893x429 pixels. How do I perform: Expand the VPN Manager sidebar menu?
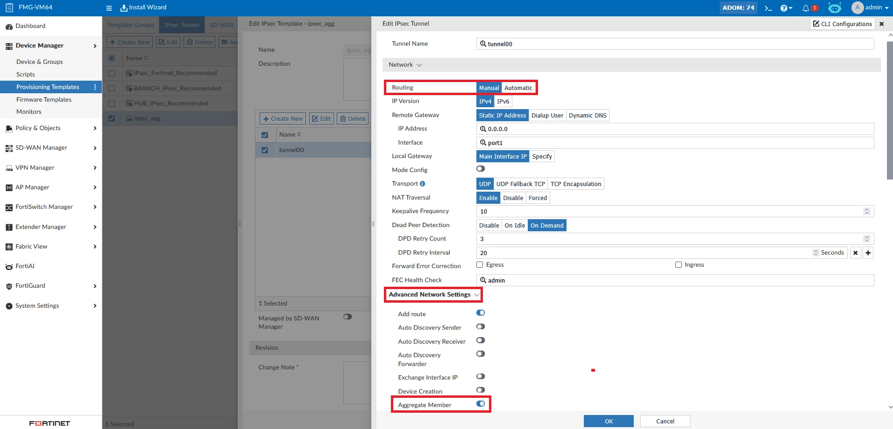click(x=51, y=168)
